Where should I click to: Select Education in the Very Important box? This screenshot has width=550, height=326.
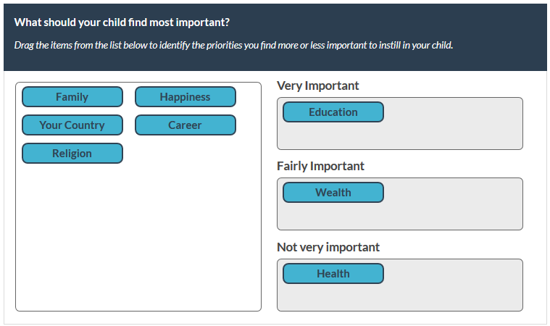point(333,112)
